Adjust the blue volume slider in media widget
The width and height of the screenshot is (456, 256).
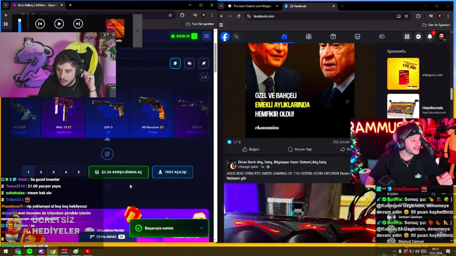click(x=20, y=25)
